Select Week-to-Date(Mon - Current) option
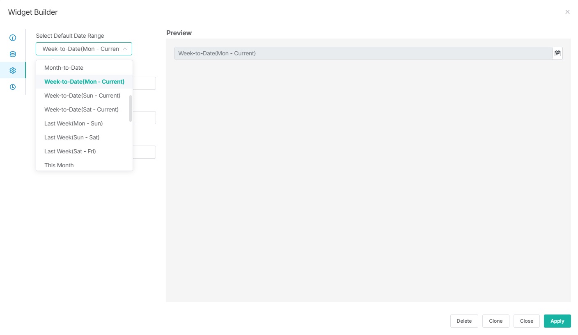 tap(84, 82)
